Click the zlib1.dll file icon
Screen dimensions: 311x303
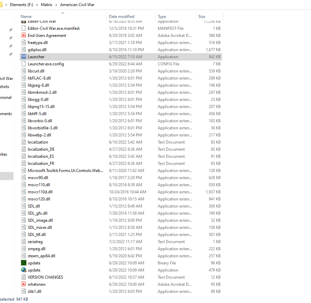24,291
